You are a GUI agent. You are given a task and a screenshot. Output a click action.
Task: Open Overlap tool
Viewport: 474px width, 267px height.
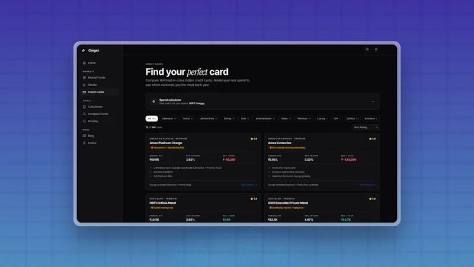point(100,121)
